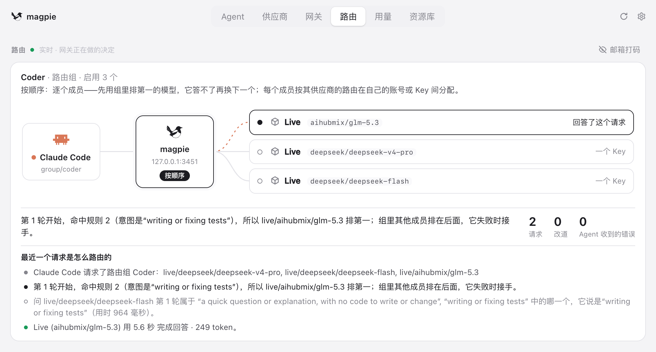Image resolution: width=656 pixels, height=352 pixels.
Task: Click the Agent 收到的错误 count
Action: 583,222
